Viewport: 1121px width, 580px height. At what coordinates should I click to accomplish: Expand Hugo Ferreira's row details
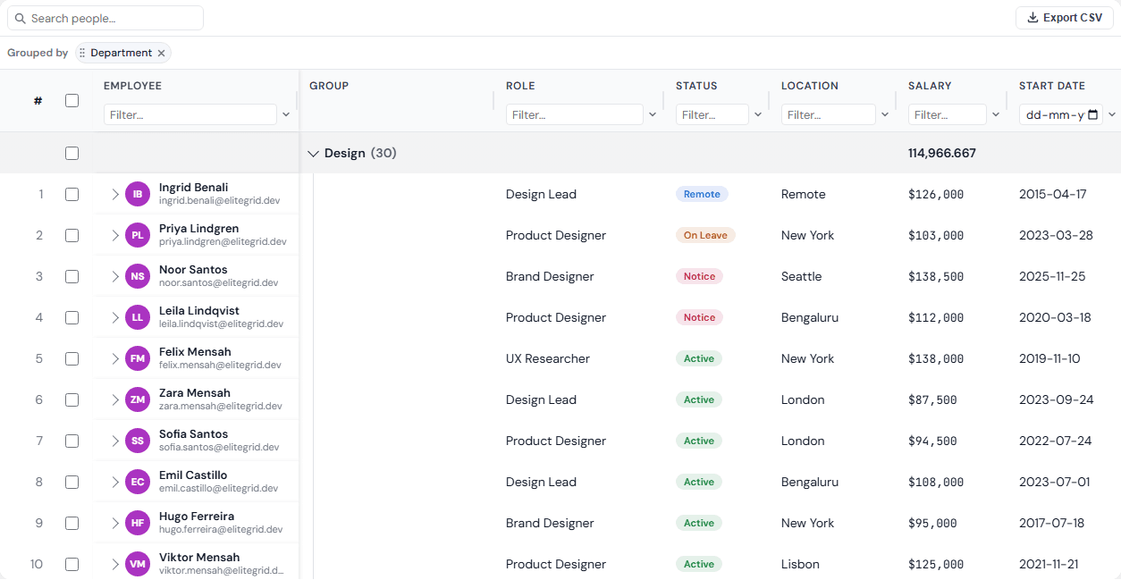click(x=115, y=523)
